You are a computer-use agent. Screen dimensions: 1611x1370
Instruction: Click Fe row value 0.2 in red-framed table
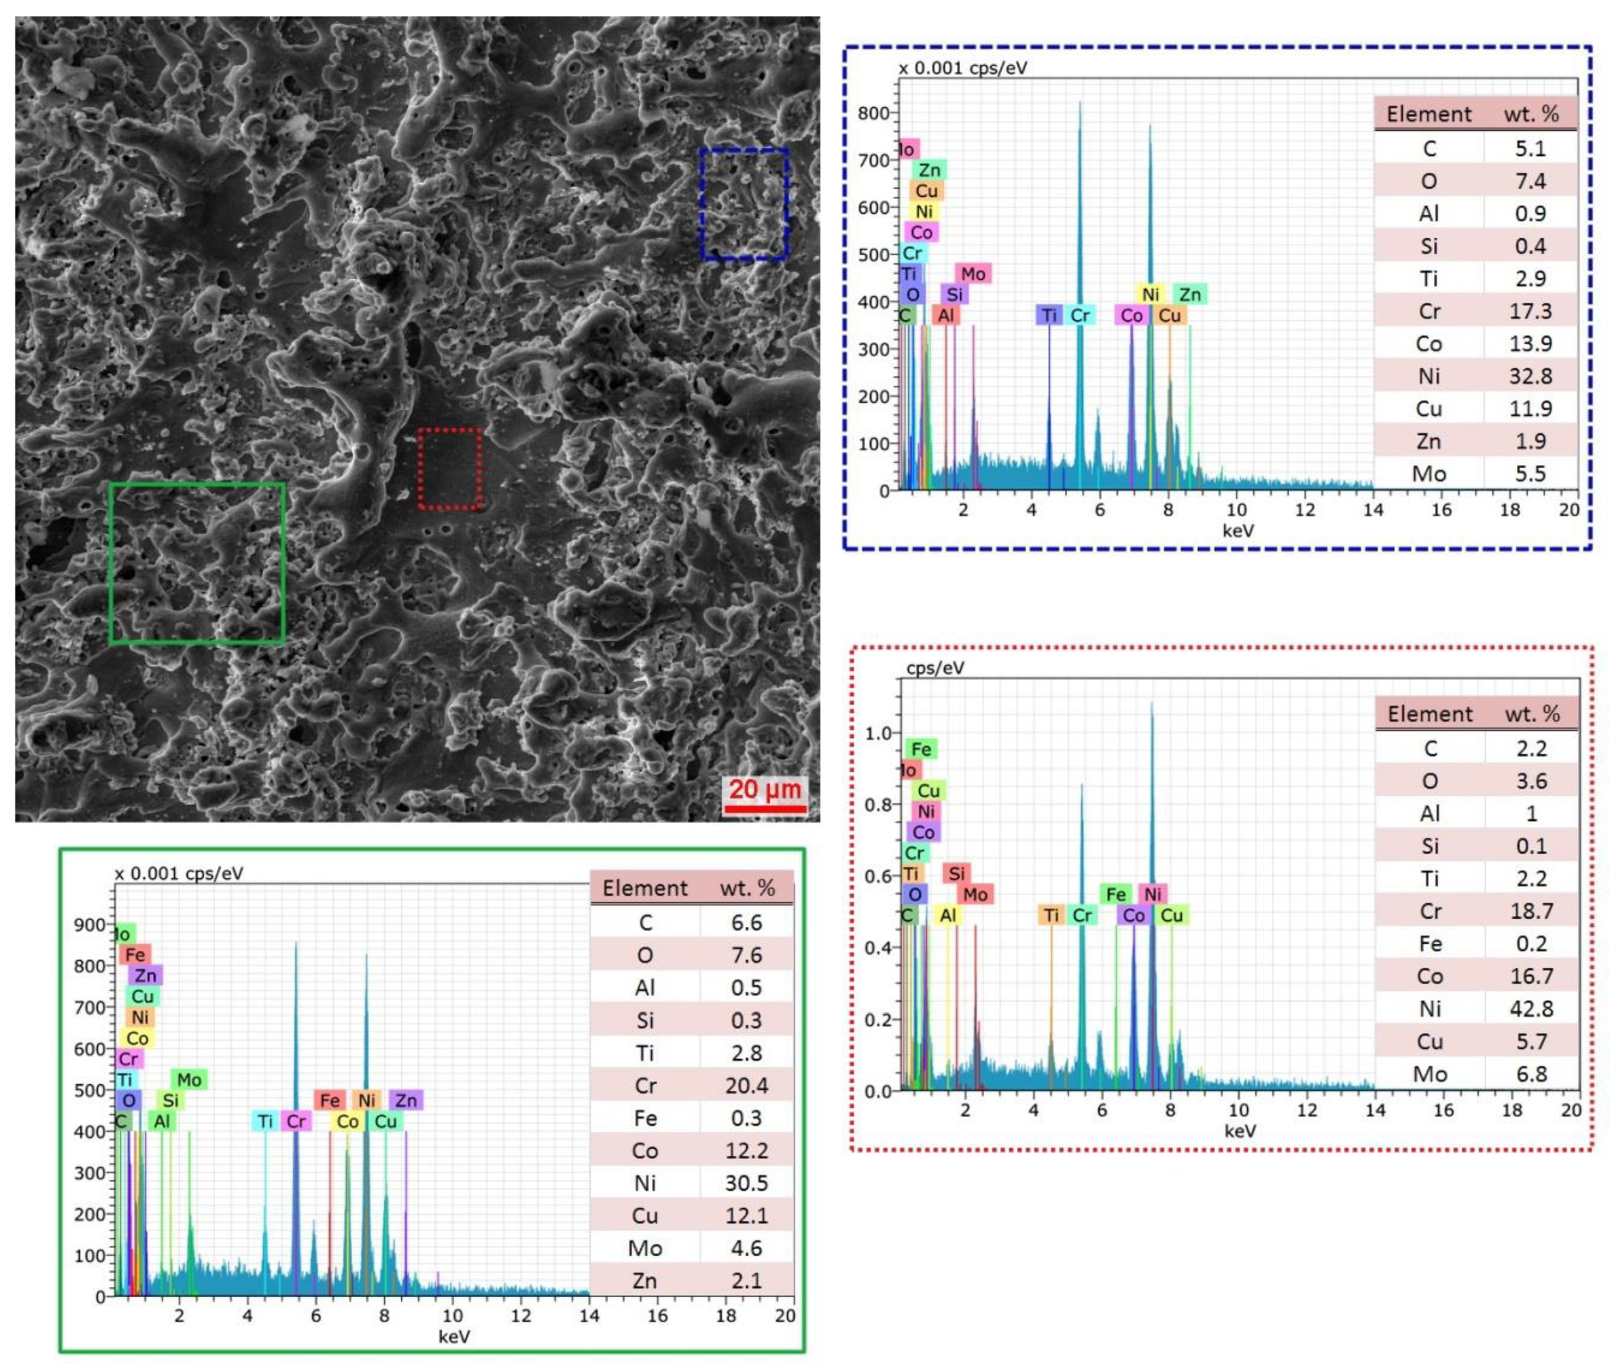click(1530, 944)
